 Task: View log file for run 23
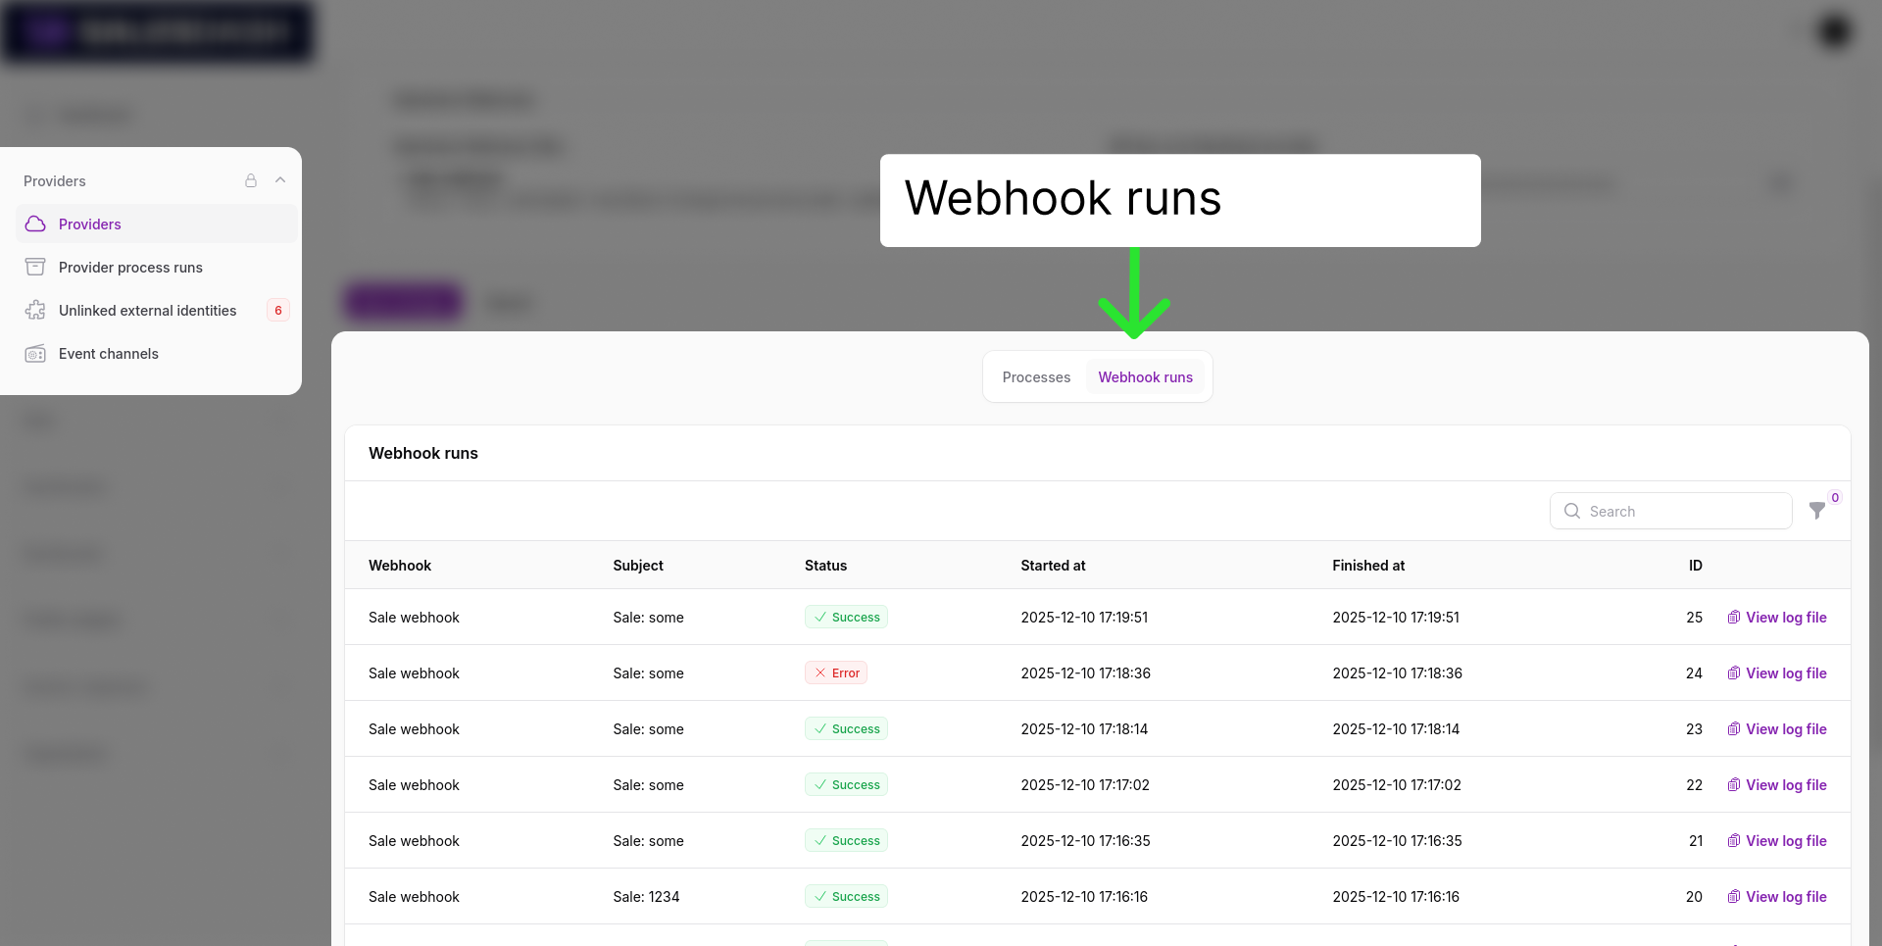pyautogui.click(x=1785, y=729)
